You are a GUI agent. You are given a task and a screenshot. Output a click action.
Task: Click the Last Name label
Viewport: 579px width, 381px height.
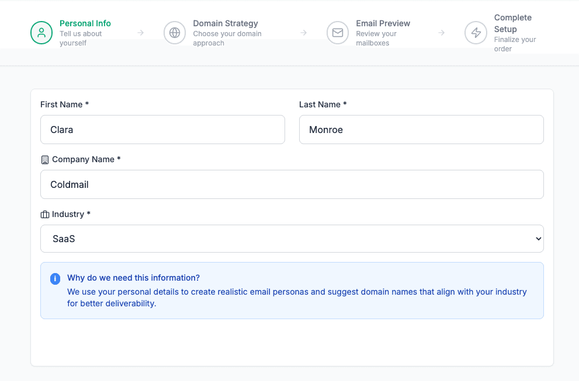(323, 104)
